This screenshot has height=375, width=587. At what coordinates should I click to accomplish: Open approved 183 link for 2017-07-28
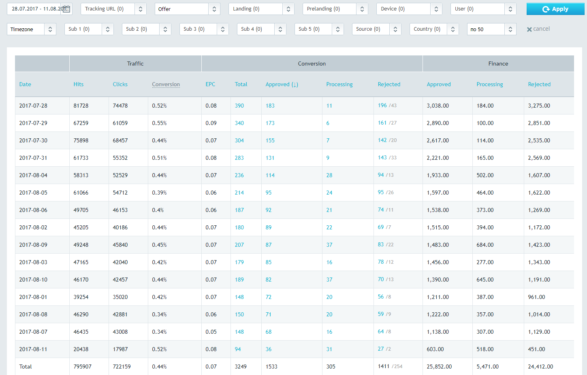point(270,106)
